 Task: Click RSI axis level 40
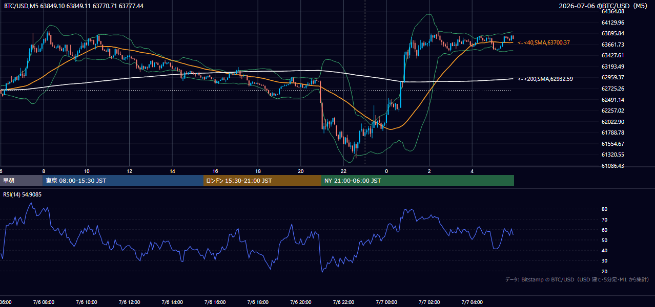coord(604,250)
